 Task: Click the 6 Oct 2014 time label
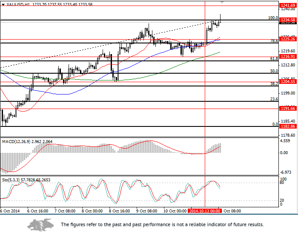(10, 211)
